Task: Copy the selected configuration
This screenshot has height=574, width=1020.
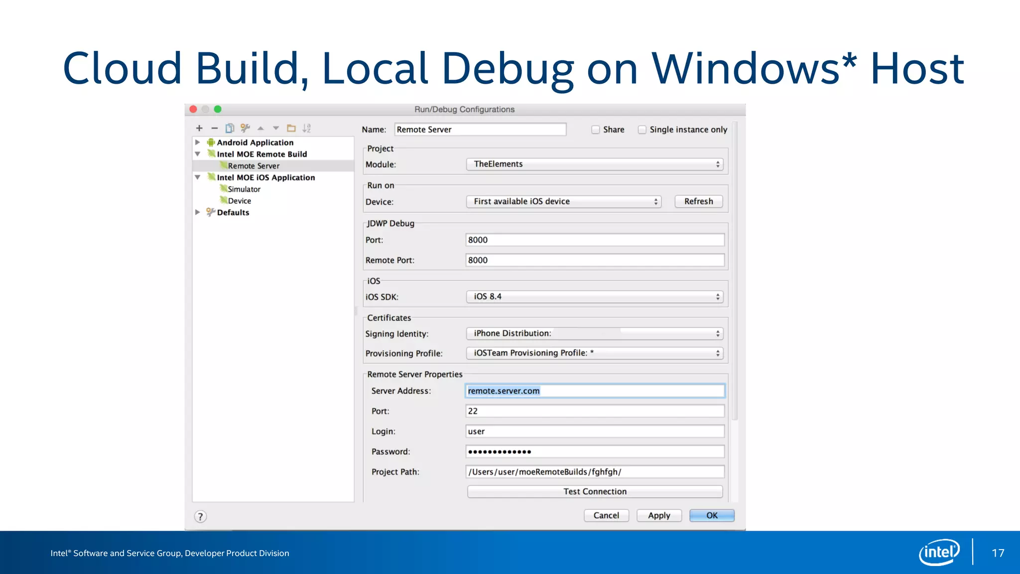Action: (x=230, y=128)
